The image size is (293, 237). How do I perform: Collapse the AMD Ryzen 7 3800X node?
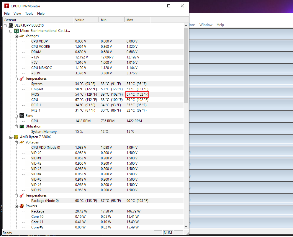pyautogui.click(x=11, y=137)
